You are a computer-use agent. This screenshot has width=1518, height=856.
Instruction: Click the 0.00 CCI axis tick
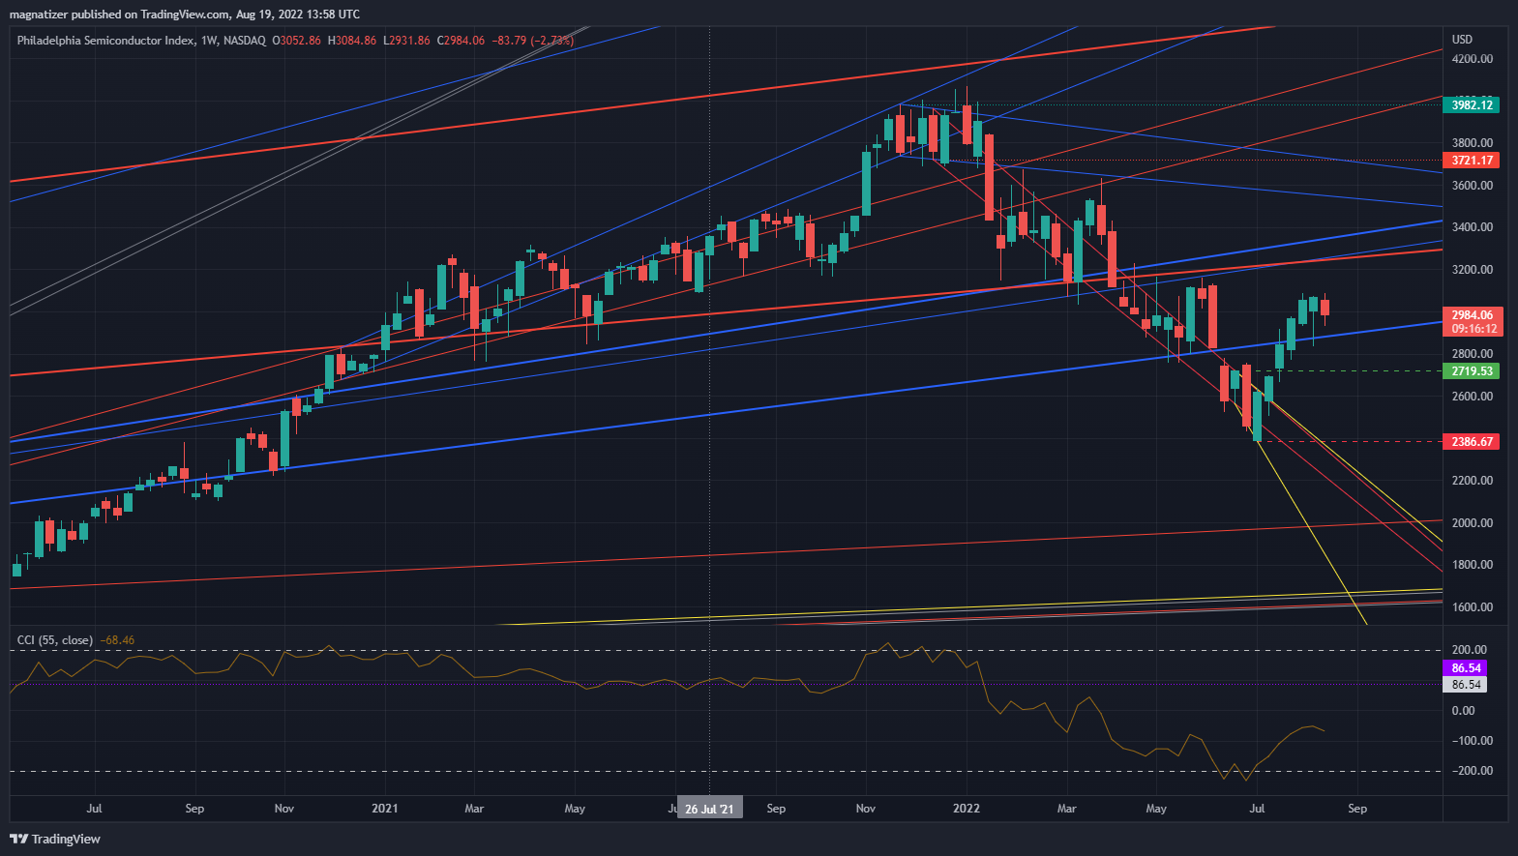coord(1463,711)
